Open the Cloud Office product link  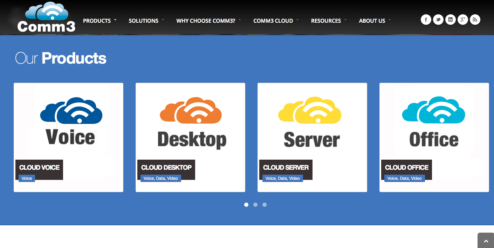[407, 167]
